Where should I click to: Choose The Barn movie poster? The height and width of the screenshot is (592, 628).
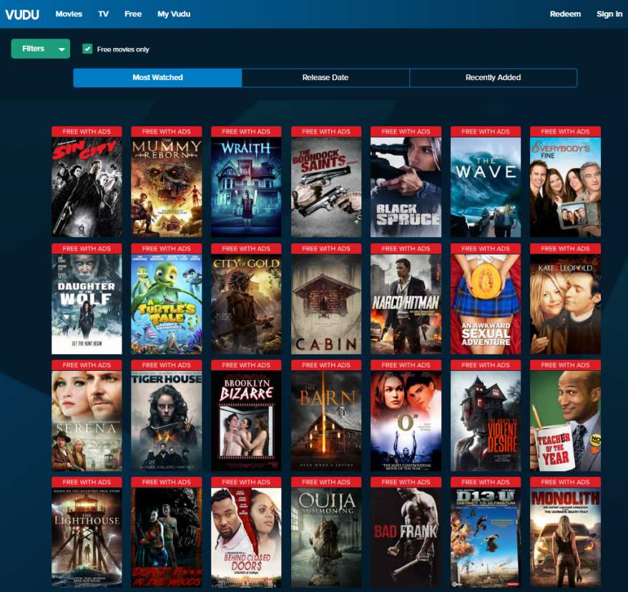[326, 415]
